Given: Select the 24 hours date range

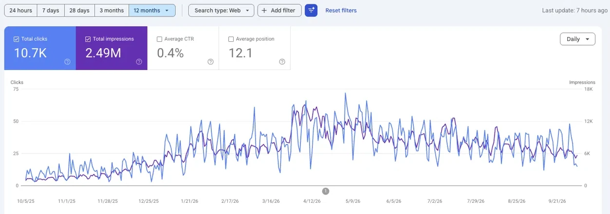Looking at the screenshot, I should [20, 10].
